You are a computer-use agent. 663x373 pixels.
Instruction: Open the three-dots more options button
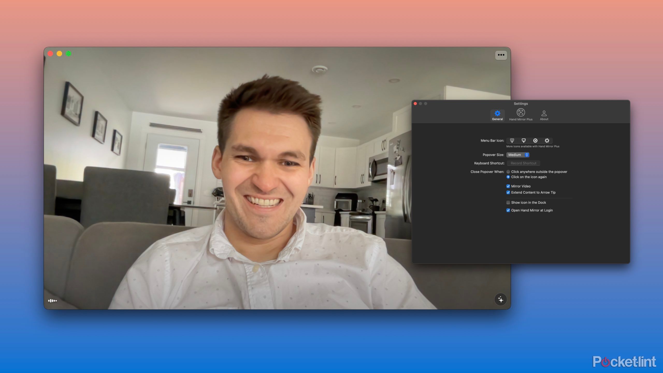point(501,55)
